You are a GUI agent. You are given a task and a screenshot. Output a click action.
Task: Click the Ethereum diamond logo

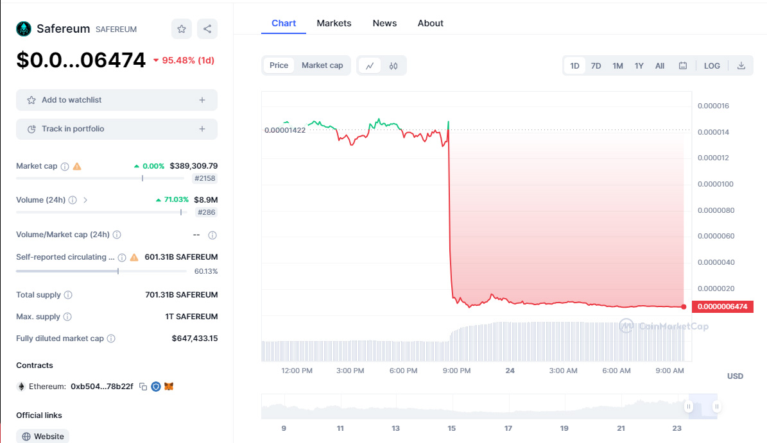[21, 387]
